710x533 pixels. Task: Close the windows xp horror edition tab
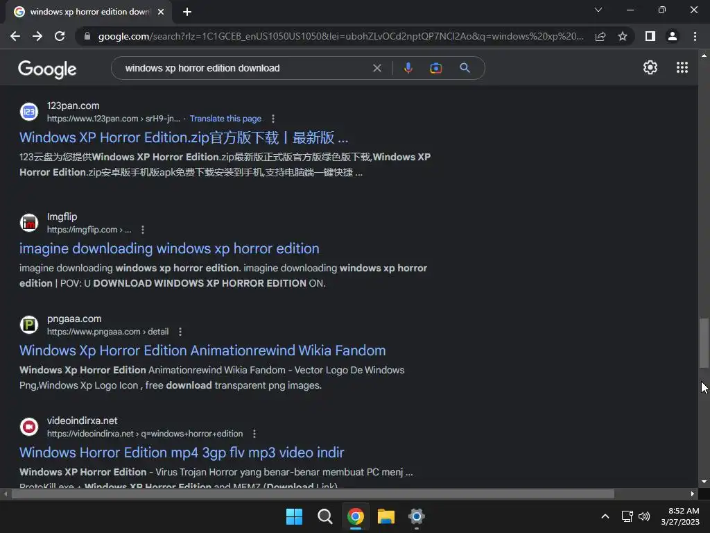tap(161, 12)
